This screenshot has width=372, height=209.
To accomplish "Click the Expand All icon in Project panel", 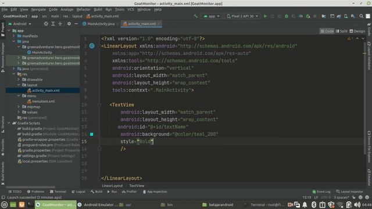I will [53, 24].
